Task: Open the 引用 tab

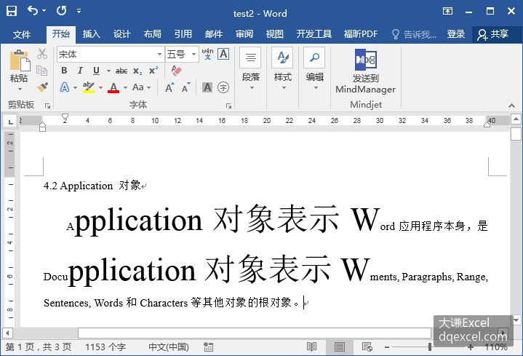Action: [183, 34]
